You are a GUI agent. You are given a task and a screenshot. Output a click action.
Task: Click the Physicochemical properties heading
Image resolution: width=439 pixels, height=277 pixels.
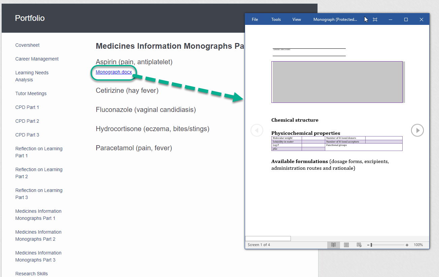point(306,133)
